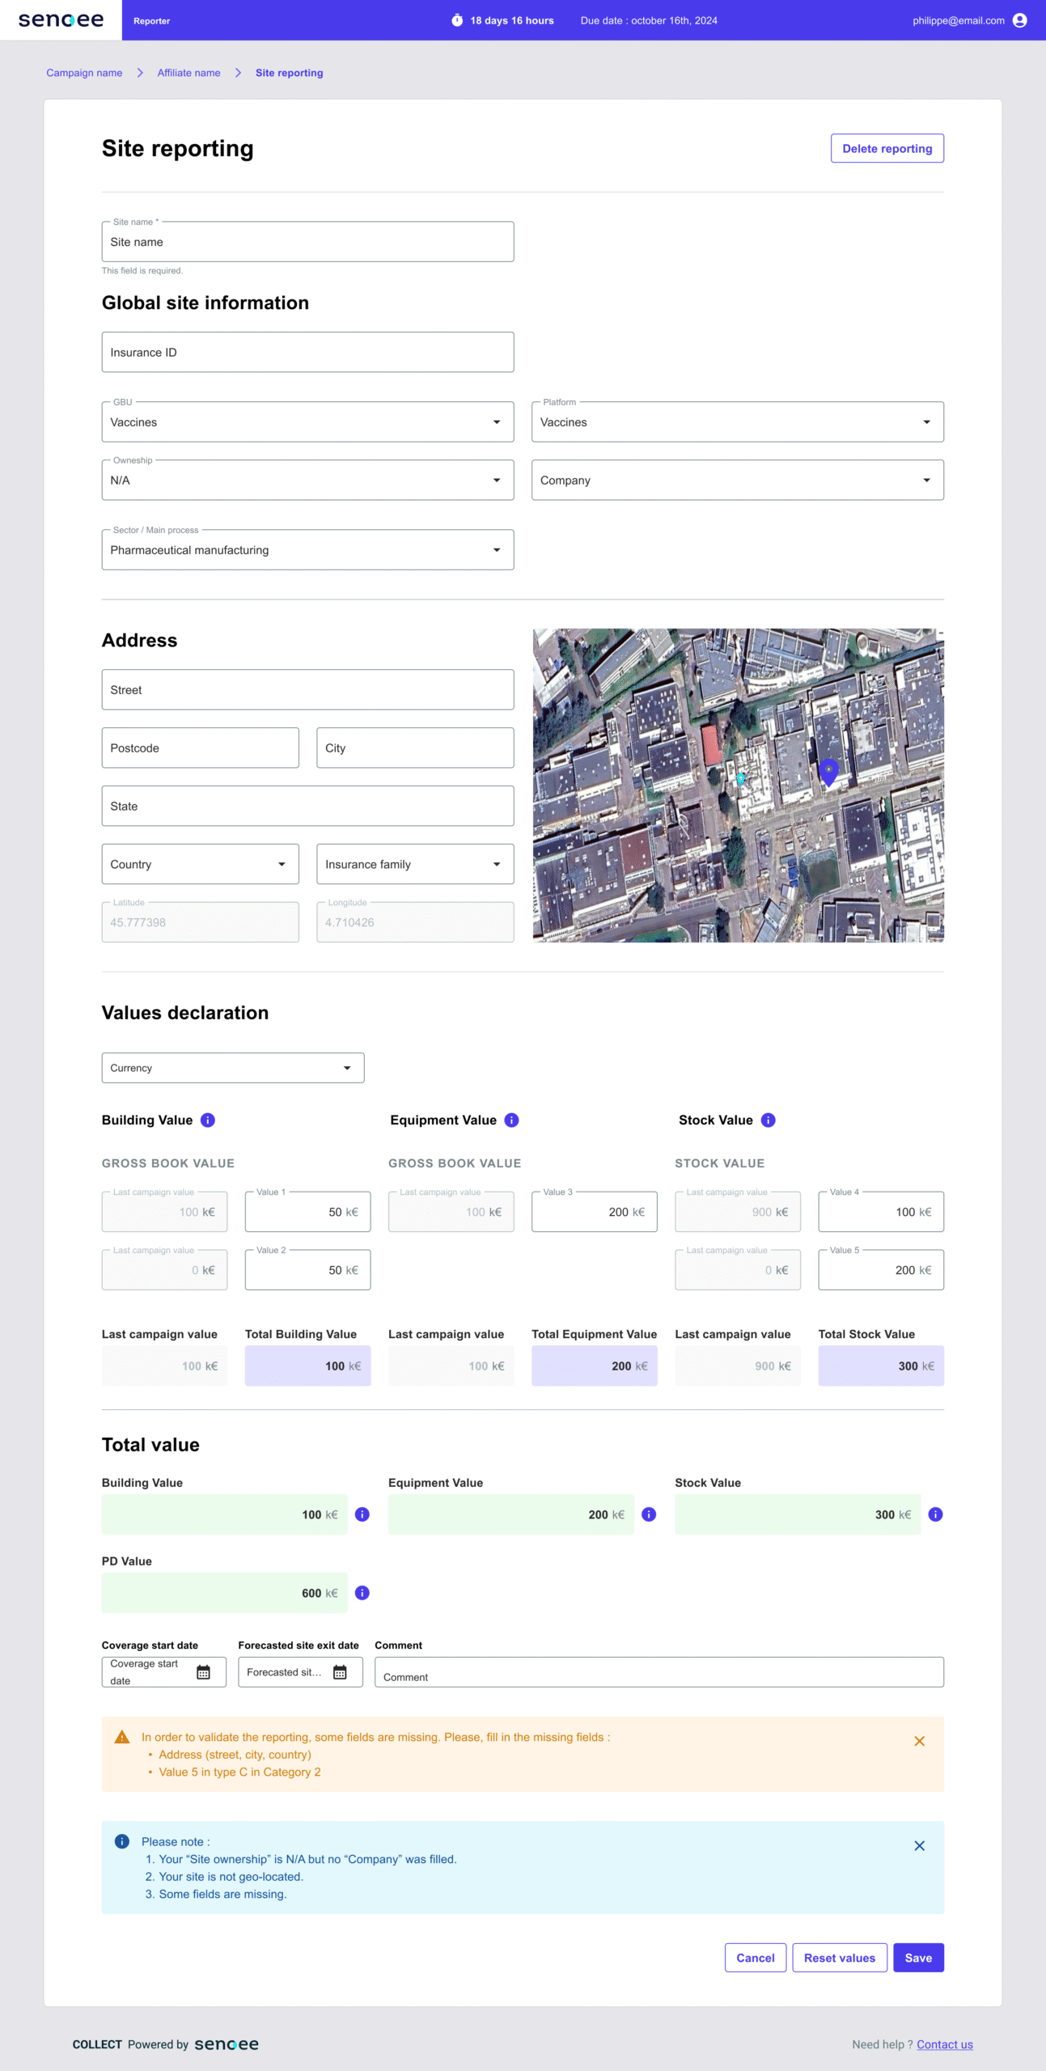Dismiss the orange missing fields warning
The width and height of the screenshot is (1046, 2071).
coord(919,1741)
